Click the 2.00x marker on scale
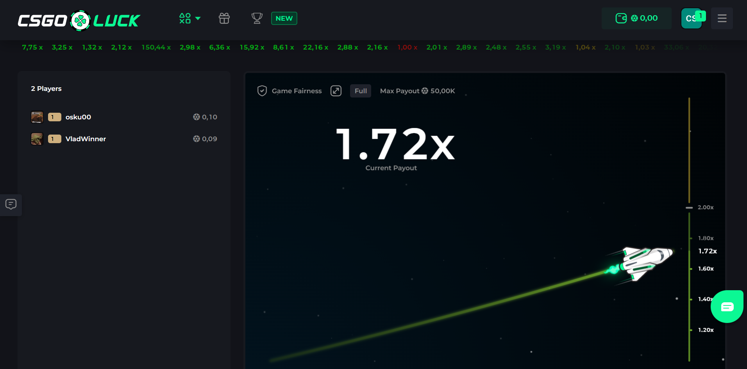 point(705,208)
